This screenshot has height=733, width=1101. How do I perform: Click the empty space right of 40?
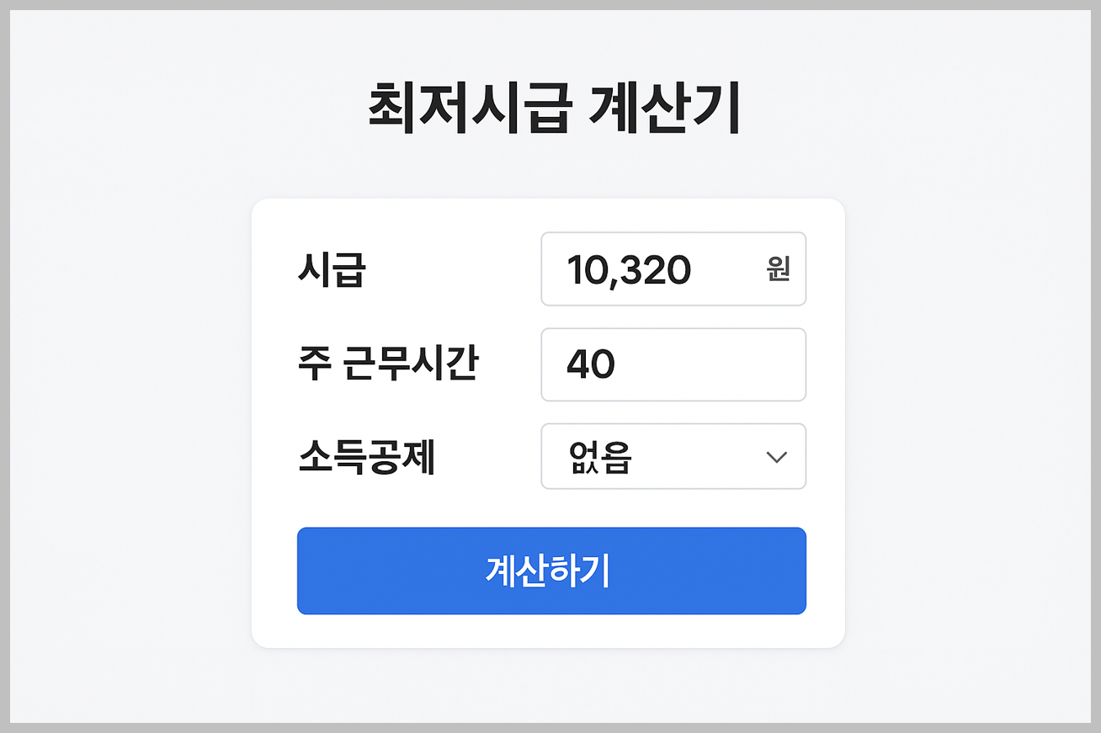715,364
